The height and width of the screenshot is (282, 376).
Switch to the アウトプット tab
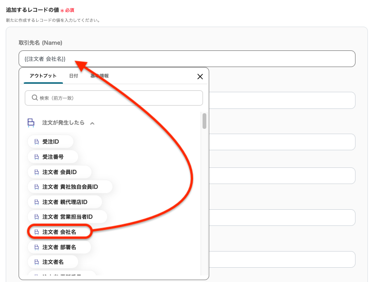[43, 76]
